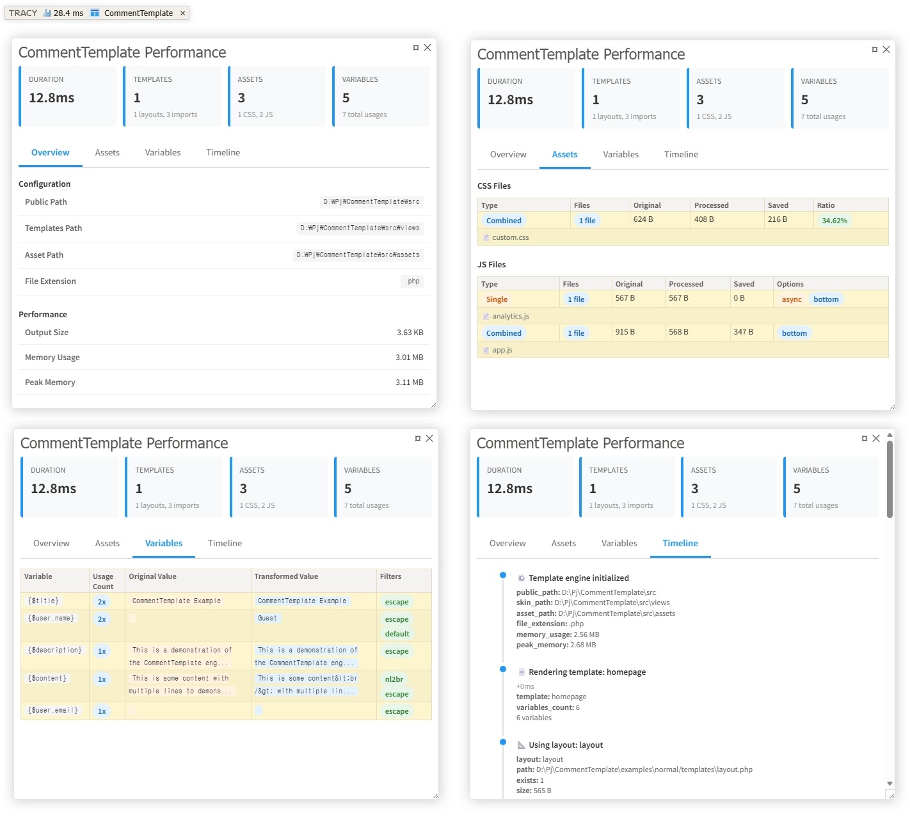Click the 34.62% ratio badge
Viewport: 910px width, 820px height.
[834, 221]
